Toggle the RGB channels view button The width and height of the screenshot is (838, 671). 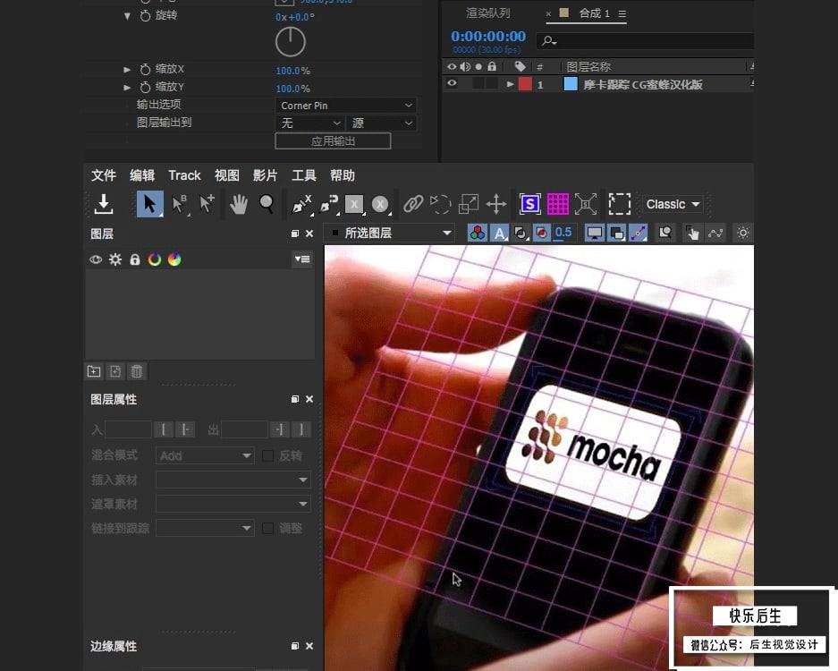click(x=478, y=233)
